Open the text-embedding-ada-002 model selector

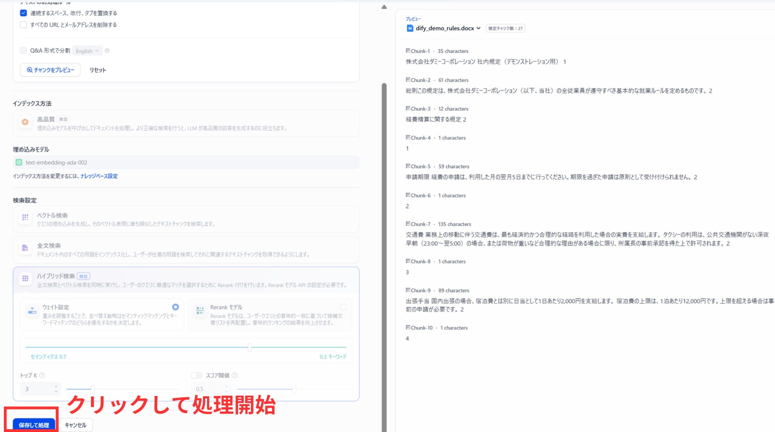(x=186, y=162)
